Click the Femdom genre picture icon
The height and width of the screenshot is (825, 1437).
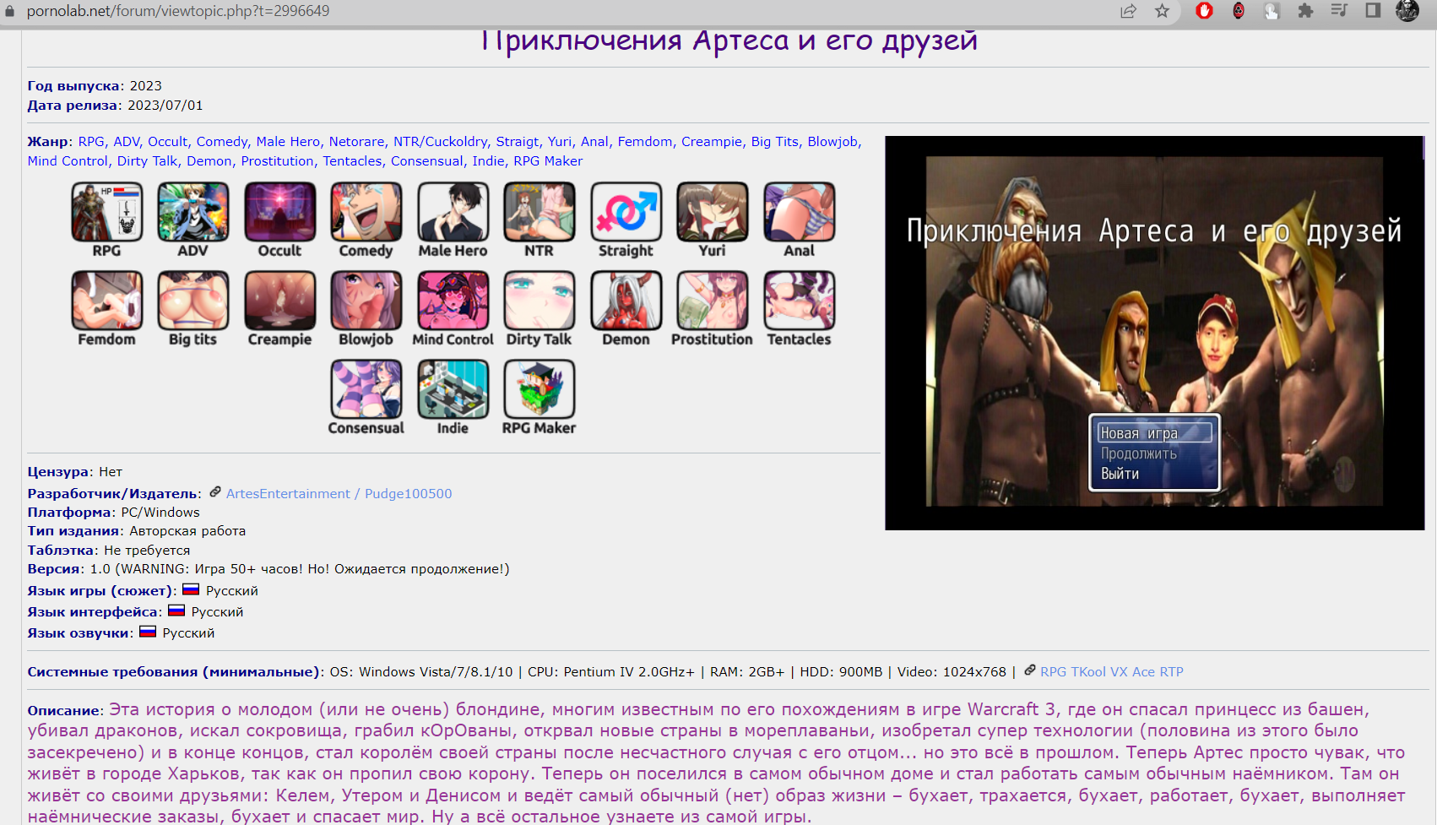107,301
